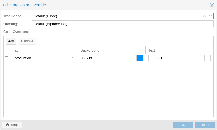Viewport: 217px width, 130px height.
Task: Close the Tag Color Override dialog
Action: click(x=212, y=5)
